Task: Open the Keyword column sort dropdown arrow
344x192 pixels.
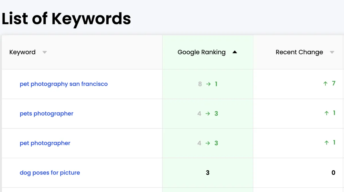Action: point(44,52)
